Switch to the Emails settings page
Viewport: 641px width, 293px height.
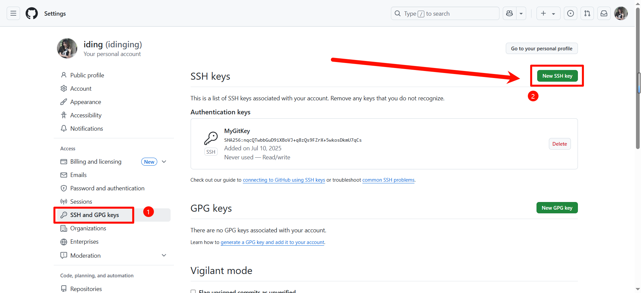(78, 175)
